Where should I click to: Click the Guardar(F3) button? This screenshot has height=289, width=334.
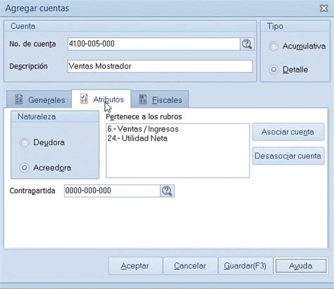tap(245, 266)
